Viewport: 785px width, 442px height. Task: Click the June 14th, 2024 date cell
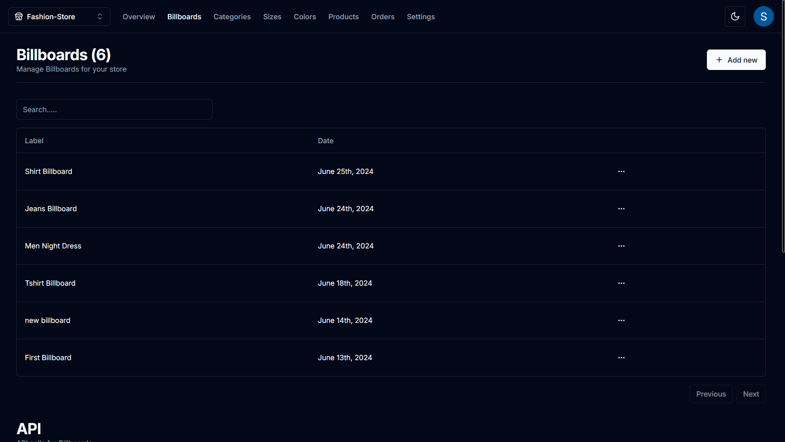345,320
